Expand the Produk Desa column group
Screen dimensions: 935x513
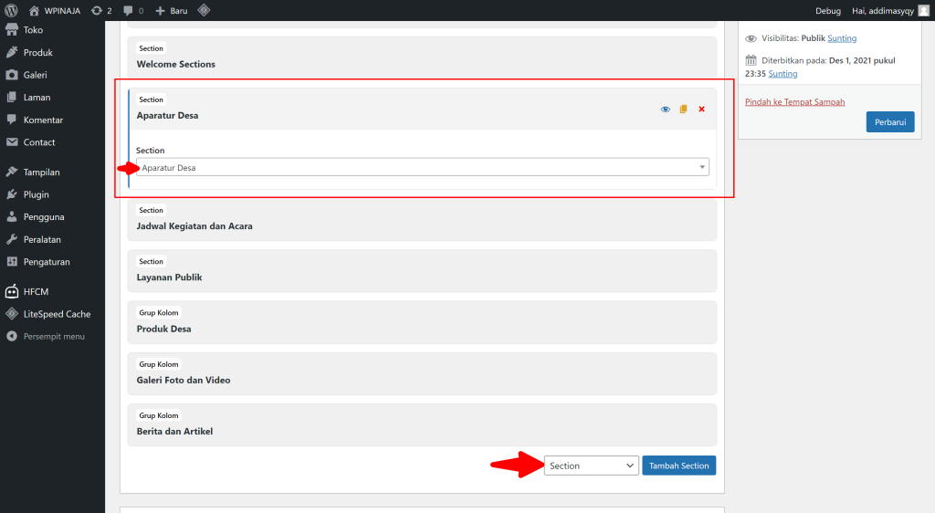422,321
